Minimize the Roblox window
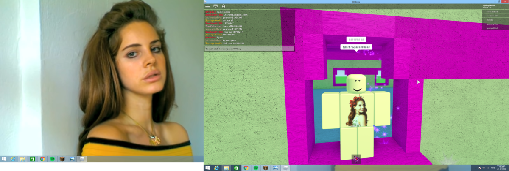Viewport: 509px width, 171px height. [495, 2]
